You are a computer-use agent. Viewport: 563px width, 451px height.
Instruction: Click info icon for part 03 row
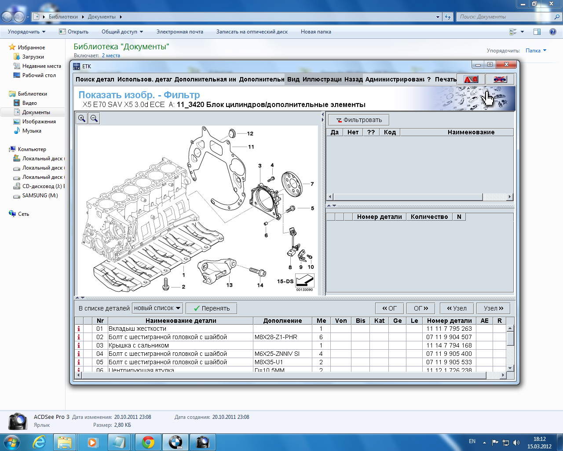(79, 345)
